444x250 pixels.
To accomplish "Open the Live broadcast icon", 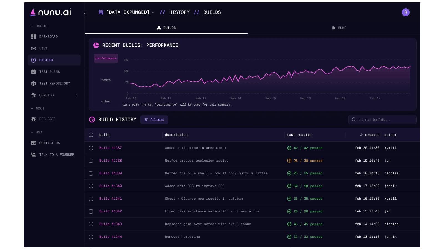I will 33,48.
